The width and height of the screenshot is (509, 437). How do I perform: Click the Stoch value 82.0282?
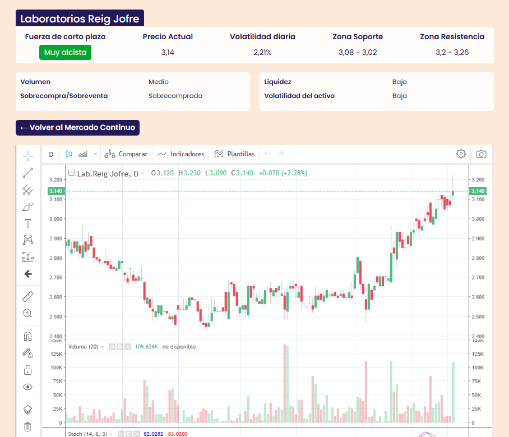[153, 434]
